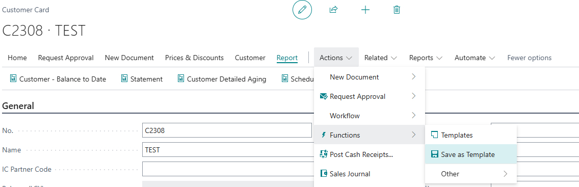Expand the Reports dropdown menu

[426, 58]
